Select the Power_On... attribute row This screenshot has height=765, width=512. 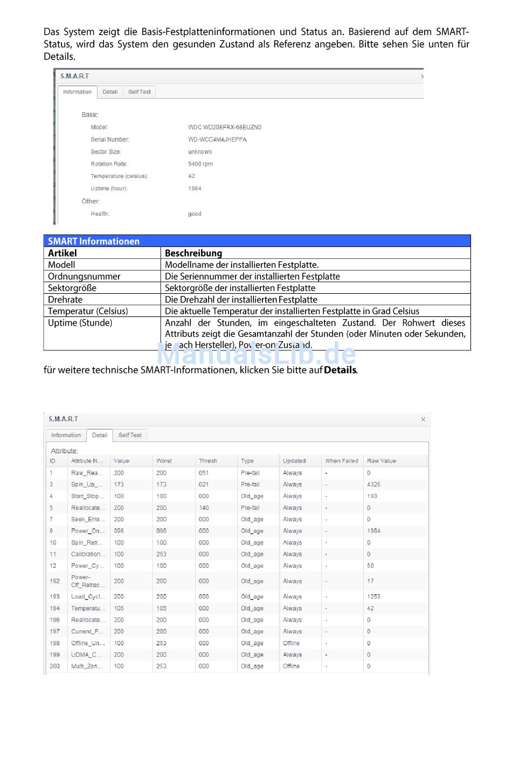(x=237, y=531)
